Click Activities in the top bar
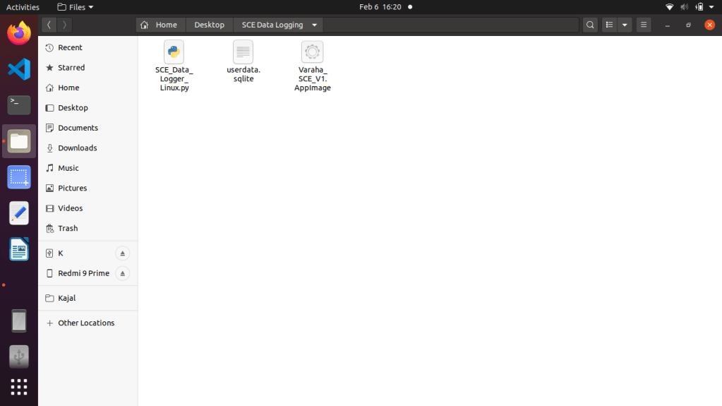Viewport: 722px width, 406px height. coord(23,7)
